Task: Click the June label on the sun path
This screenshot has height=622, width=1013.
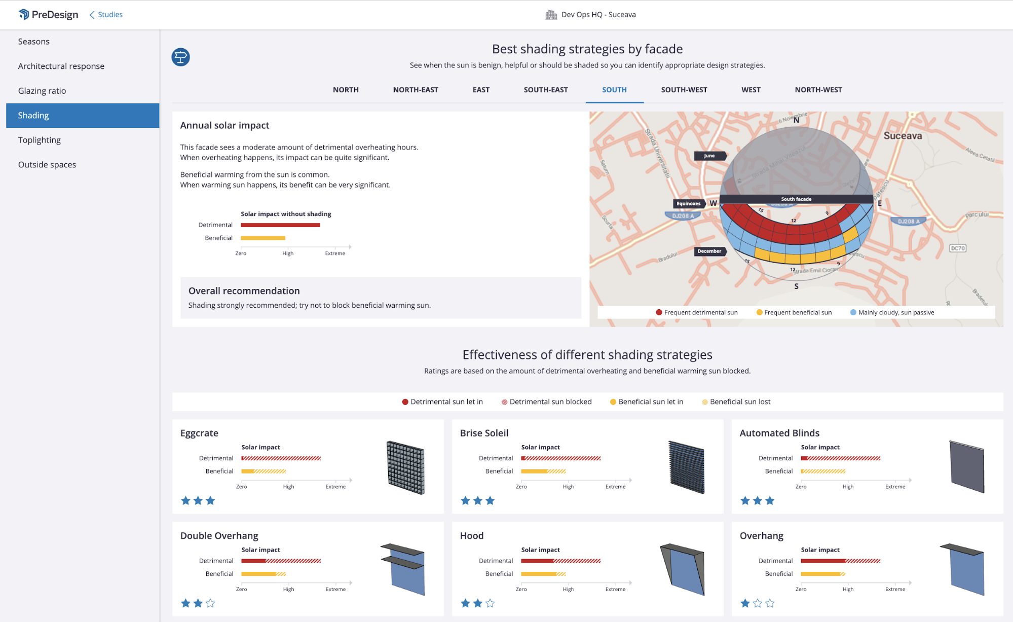Action: 709,156
